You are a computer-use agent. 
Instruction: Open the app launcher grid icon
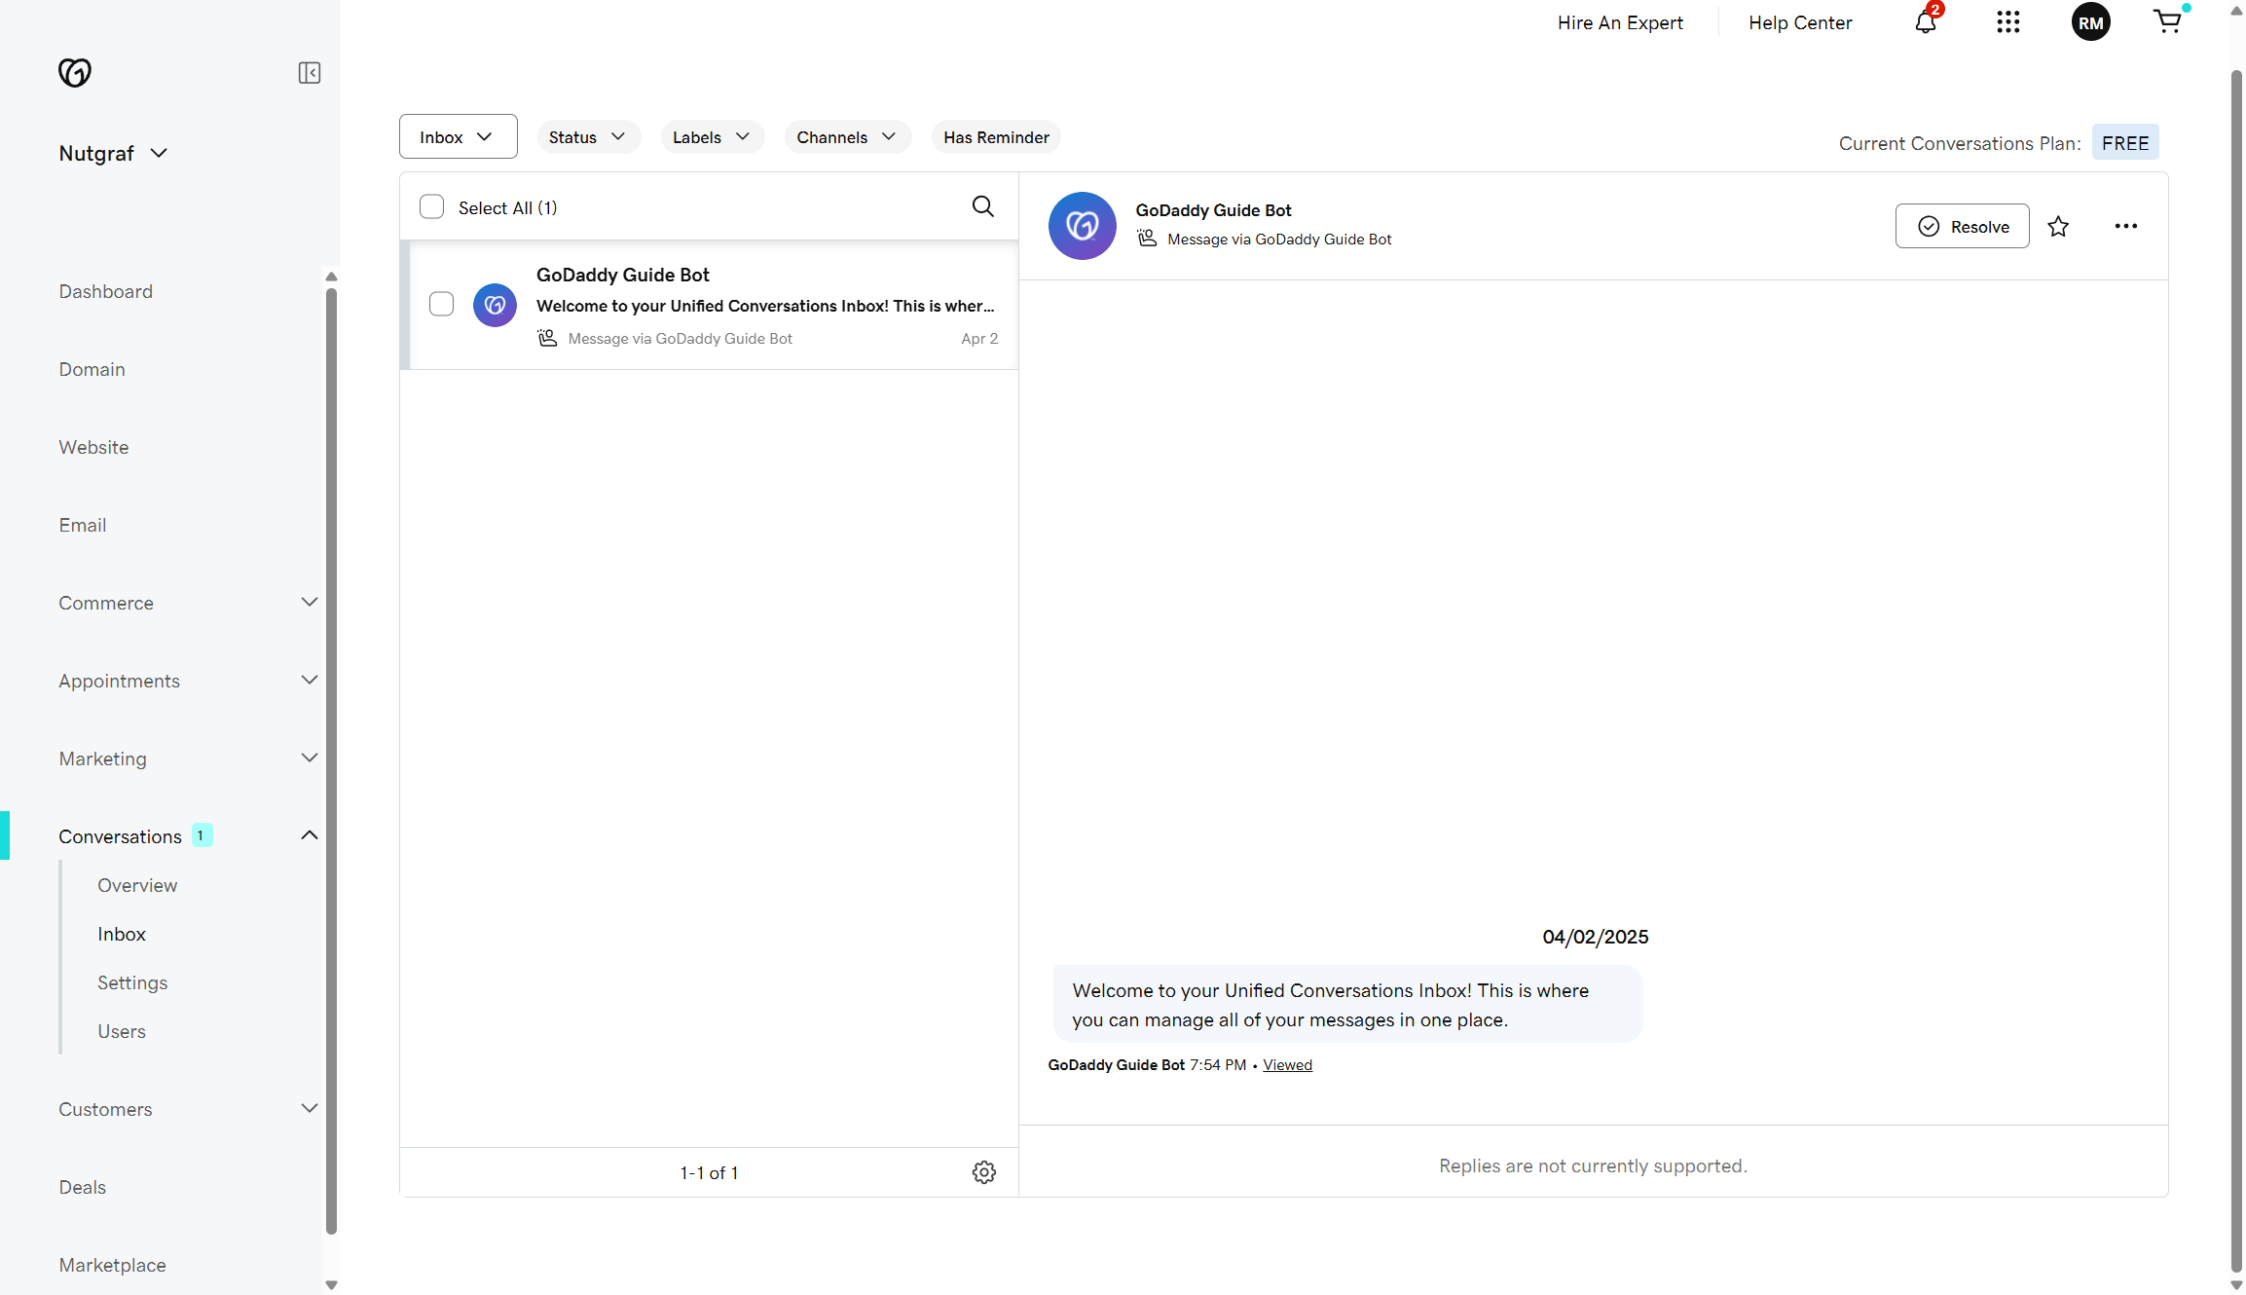[2007, 21]
